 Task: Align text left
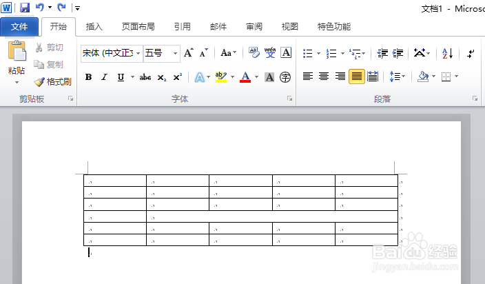308,77
